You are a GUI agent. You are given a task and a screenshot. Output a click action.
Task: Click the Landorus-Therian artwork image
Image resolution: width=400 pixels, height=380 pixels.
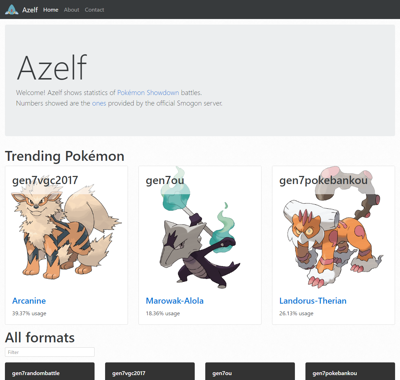click(334, 228)
